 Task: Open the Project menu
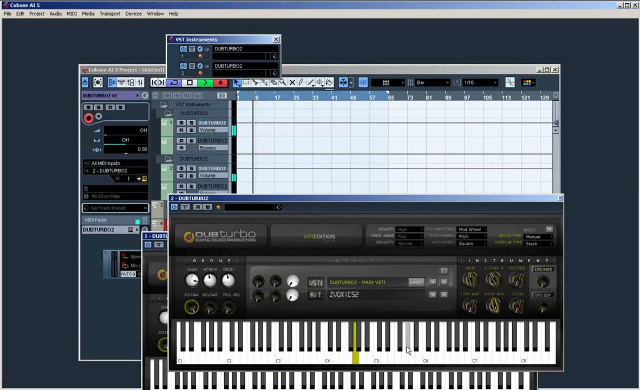[x=37, y=14]
